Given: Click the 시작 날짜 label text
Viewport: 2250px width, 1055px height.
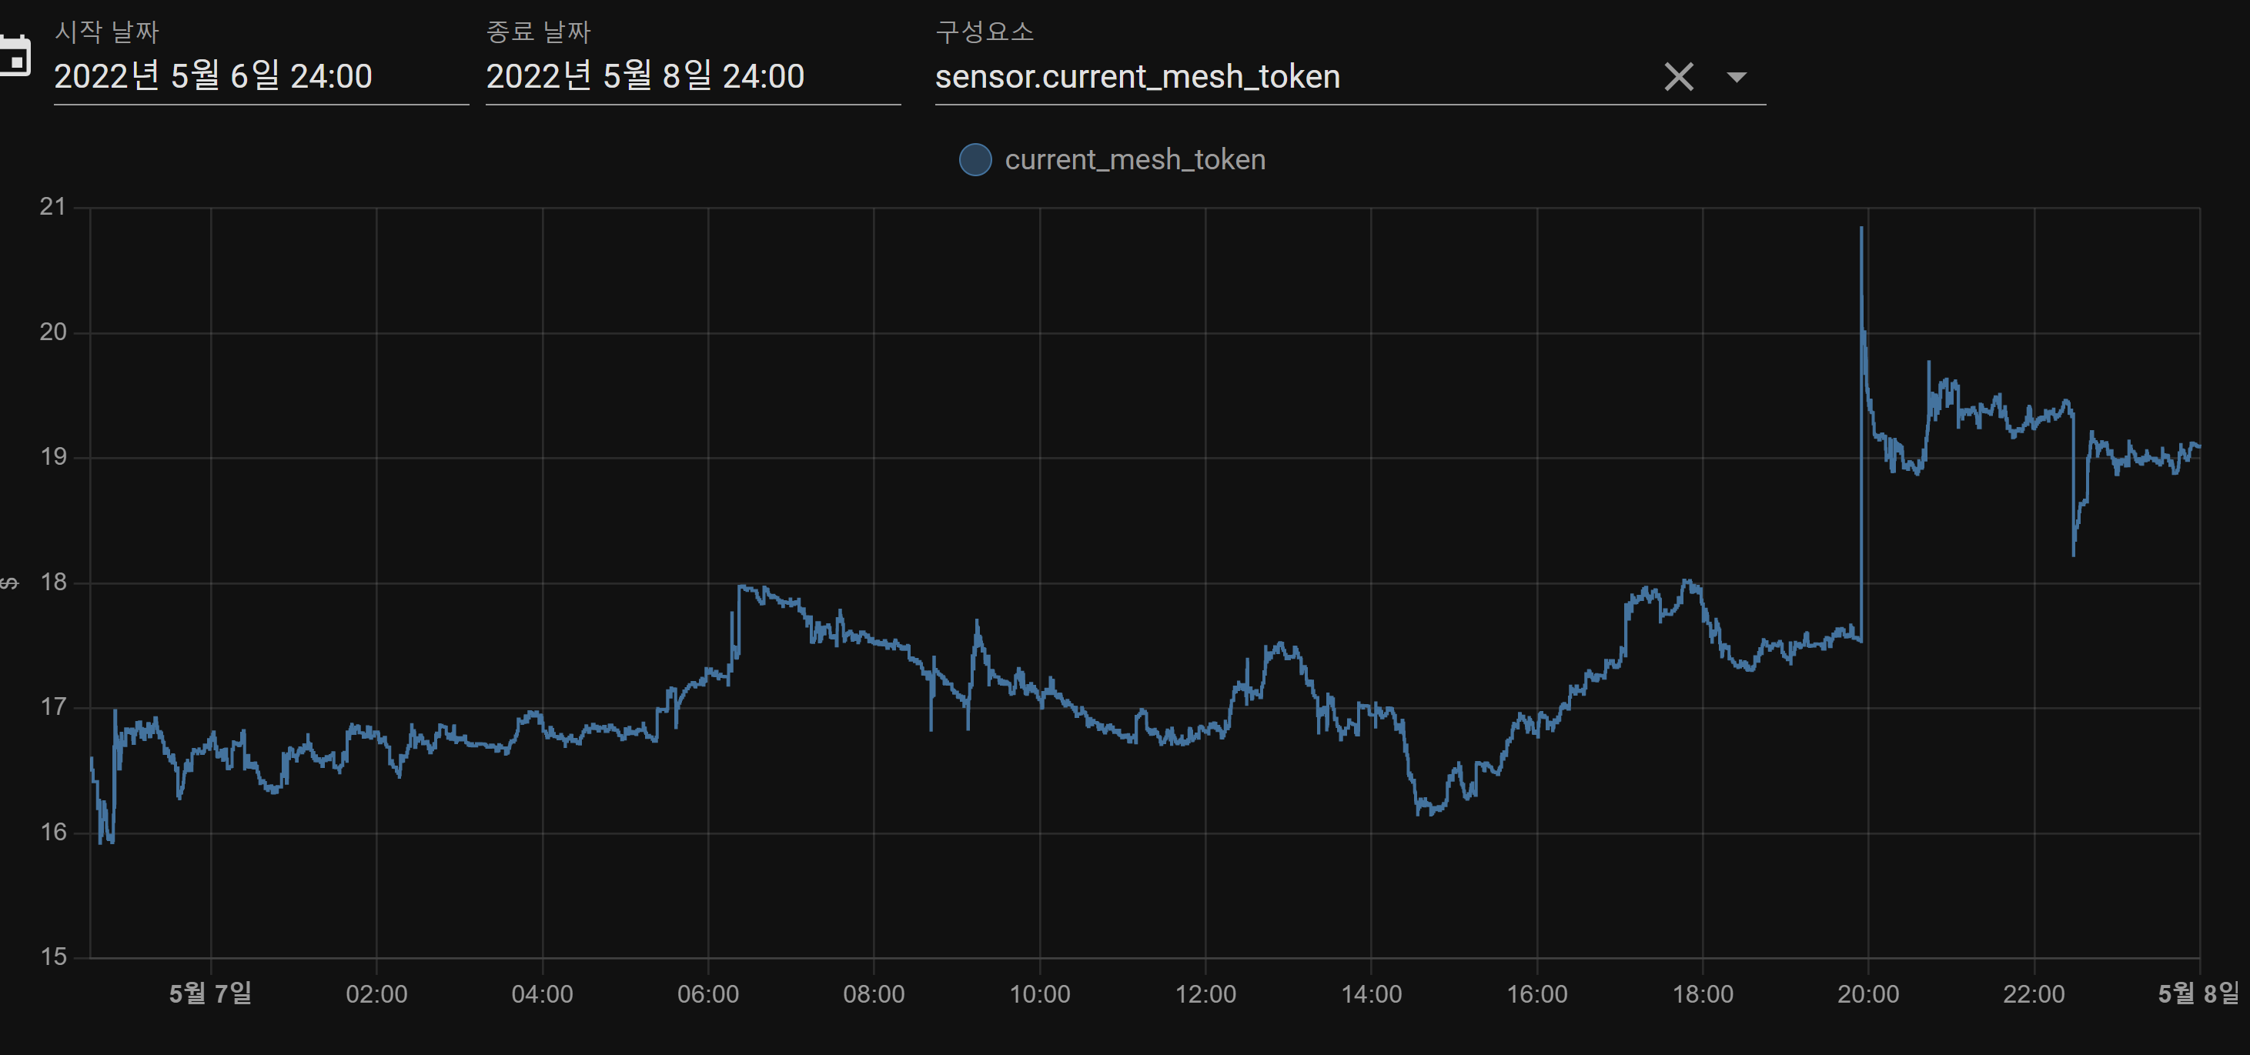Looking at the screenshot, I should coord(106,32).
